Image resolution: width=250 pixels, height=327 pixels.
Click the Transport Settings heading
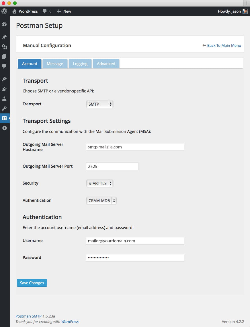[x=47, y=121]
